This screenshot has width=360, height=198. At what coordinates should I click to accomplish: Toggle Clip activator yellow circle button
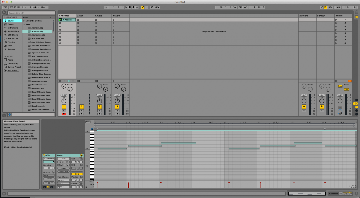44,155
